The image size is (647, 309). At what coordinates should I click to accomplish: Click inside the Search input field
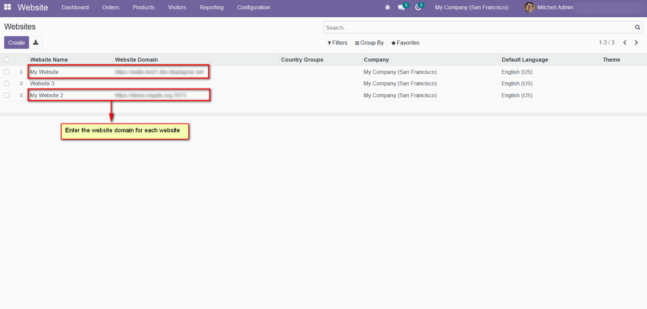pyautogui.click(x=478, y=28)
